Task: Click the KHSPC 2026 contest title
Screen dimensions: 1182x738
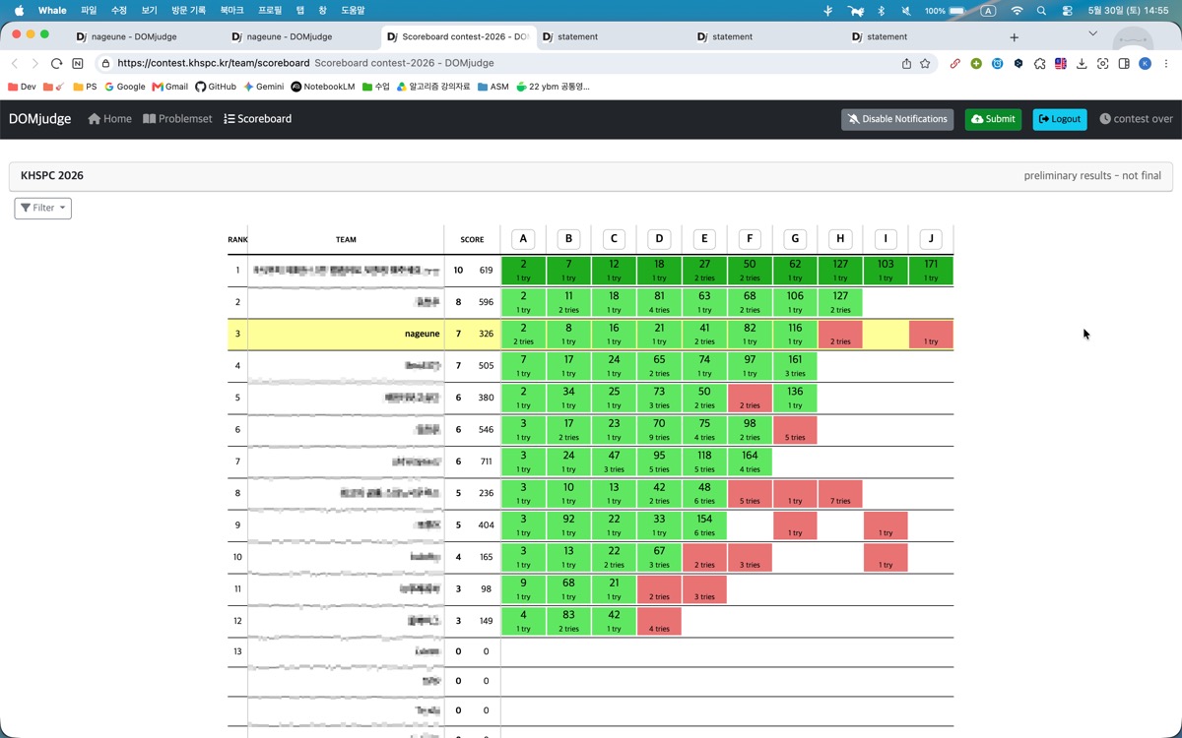Action: pyautogui.click(x=52, y=176)
